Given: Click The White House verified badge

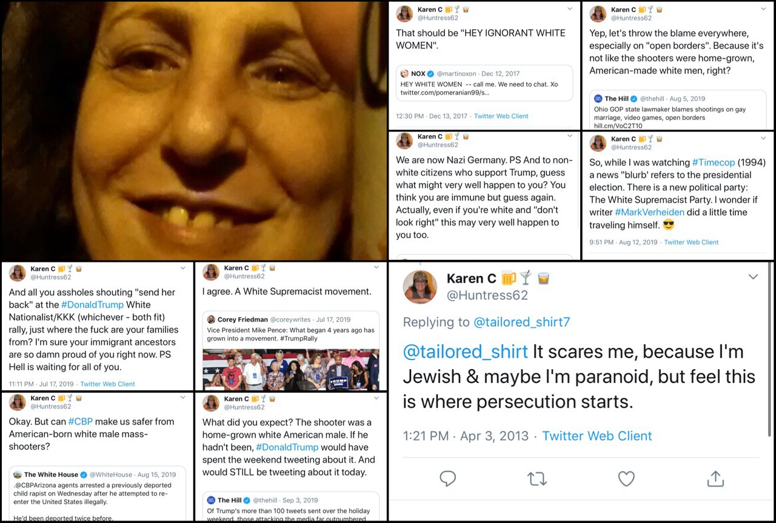Looking at the screenshot, I should tap(84, 475).
